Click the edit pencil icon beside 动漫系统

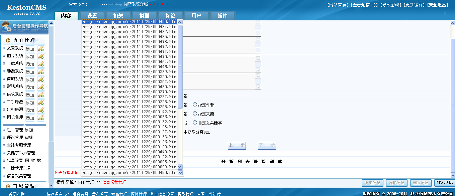pos(41,72)
